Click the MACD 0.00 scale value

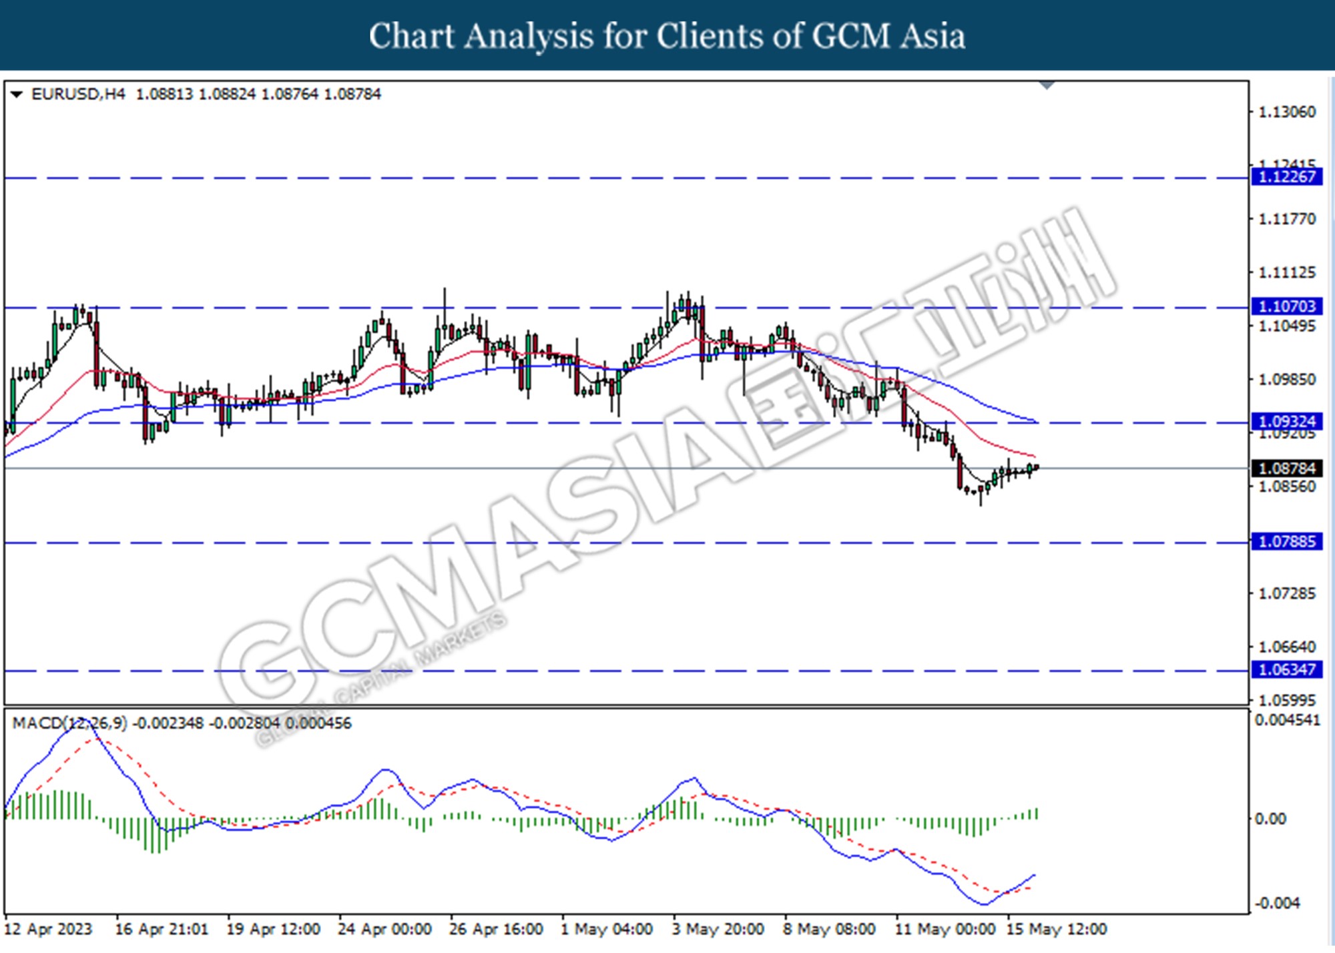tap(1270, 819)
